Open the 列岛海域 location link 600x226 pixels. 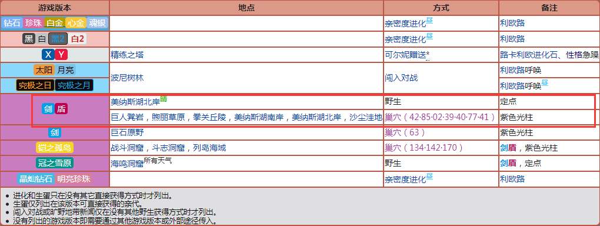pyautogui.click(x=209, y=148)
